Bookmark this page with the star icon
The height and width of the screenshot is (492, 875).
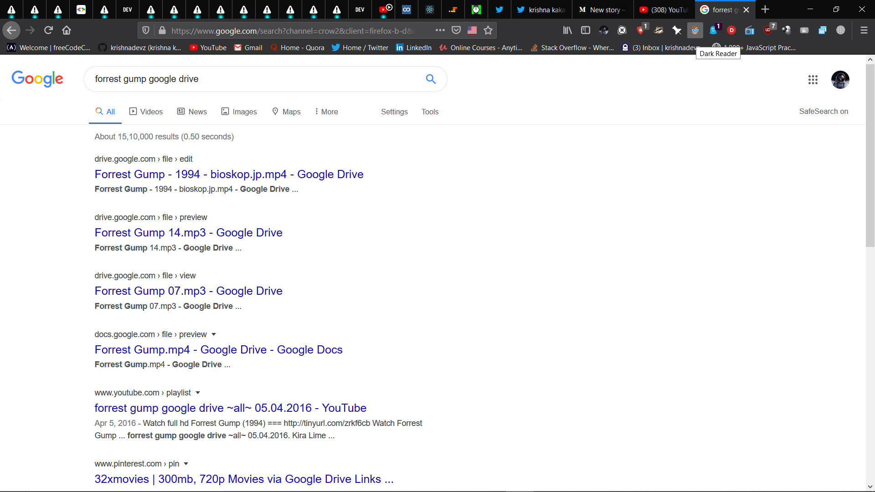pos(488,31)
